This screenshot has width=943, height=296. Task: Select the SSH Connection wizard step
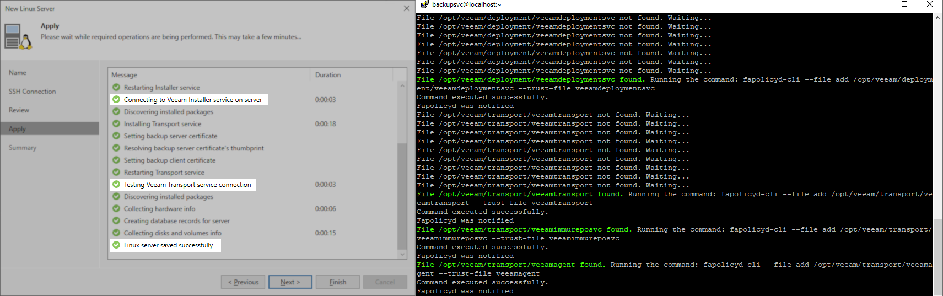[x=32, y=92]
